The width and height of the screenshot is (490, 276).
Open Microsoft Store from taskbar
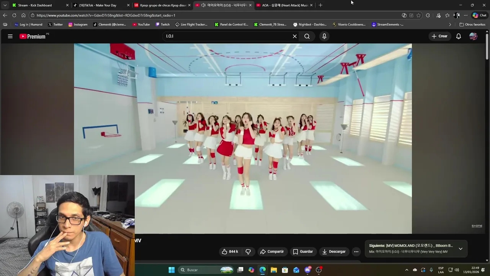point(285,270)
